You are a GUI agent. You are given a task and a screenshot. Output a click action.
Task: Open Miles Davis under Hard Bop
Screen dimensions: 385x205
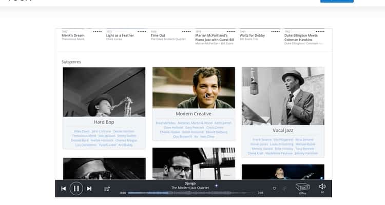click(82, 131)
